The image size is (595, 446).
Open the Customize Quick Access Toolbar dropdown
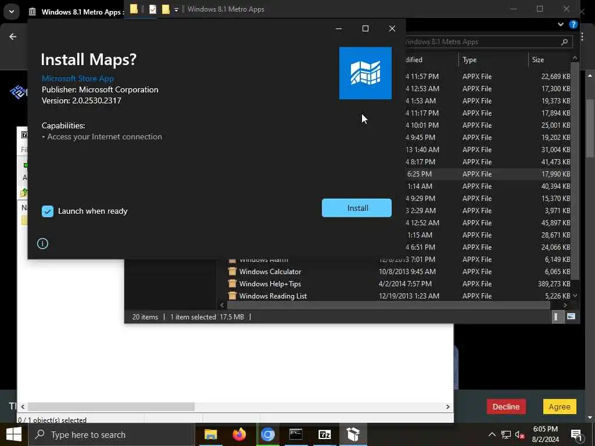176,10
